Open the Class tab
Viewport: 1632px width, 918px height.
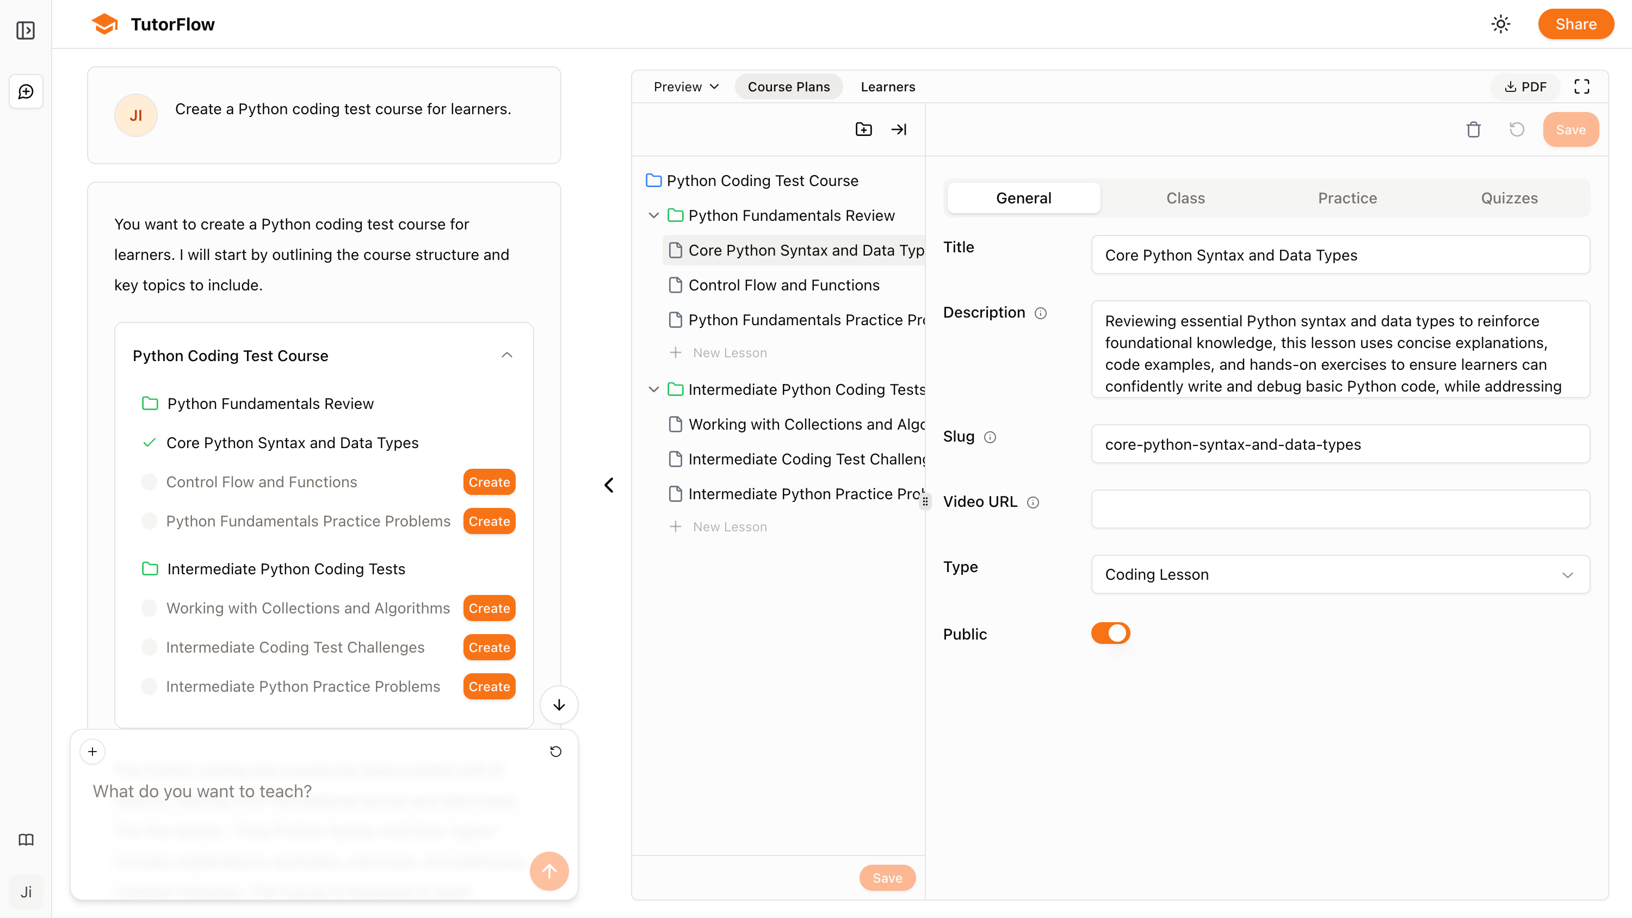(1185, 199)
